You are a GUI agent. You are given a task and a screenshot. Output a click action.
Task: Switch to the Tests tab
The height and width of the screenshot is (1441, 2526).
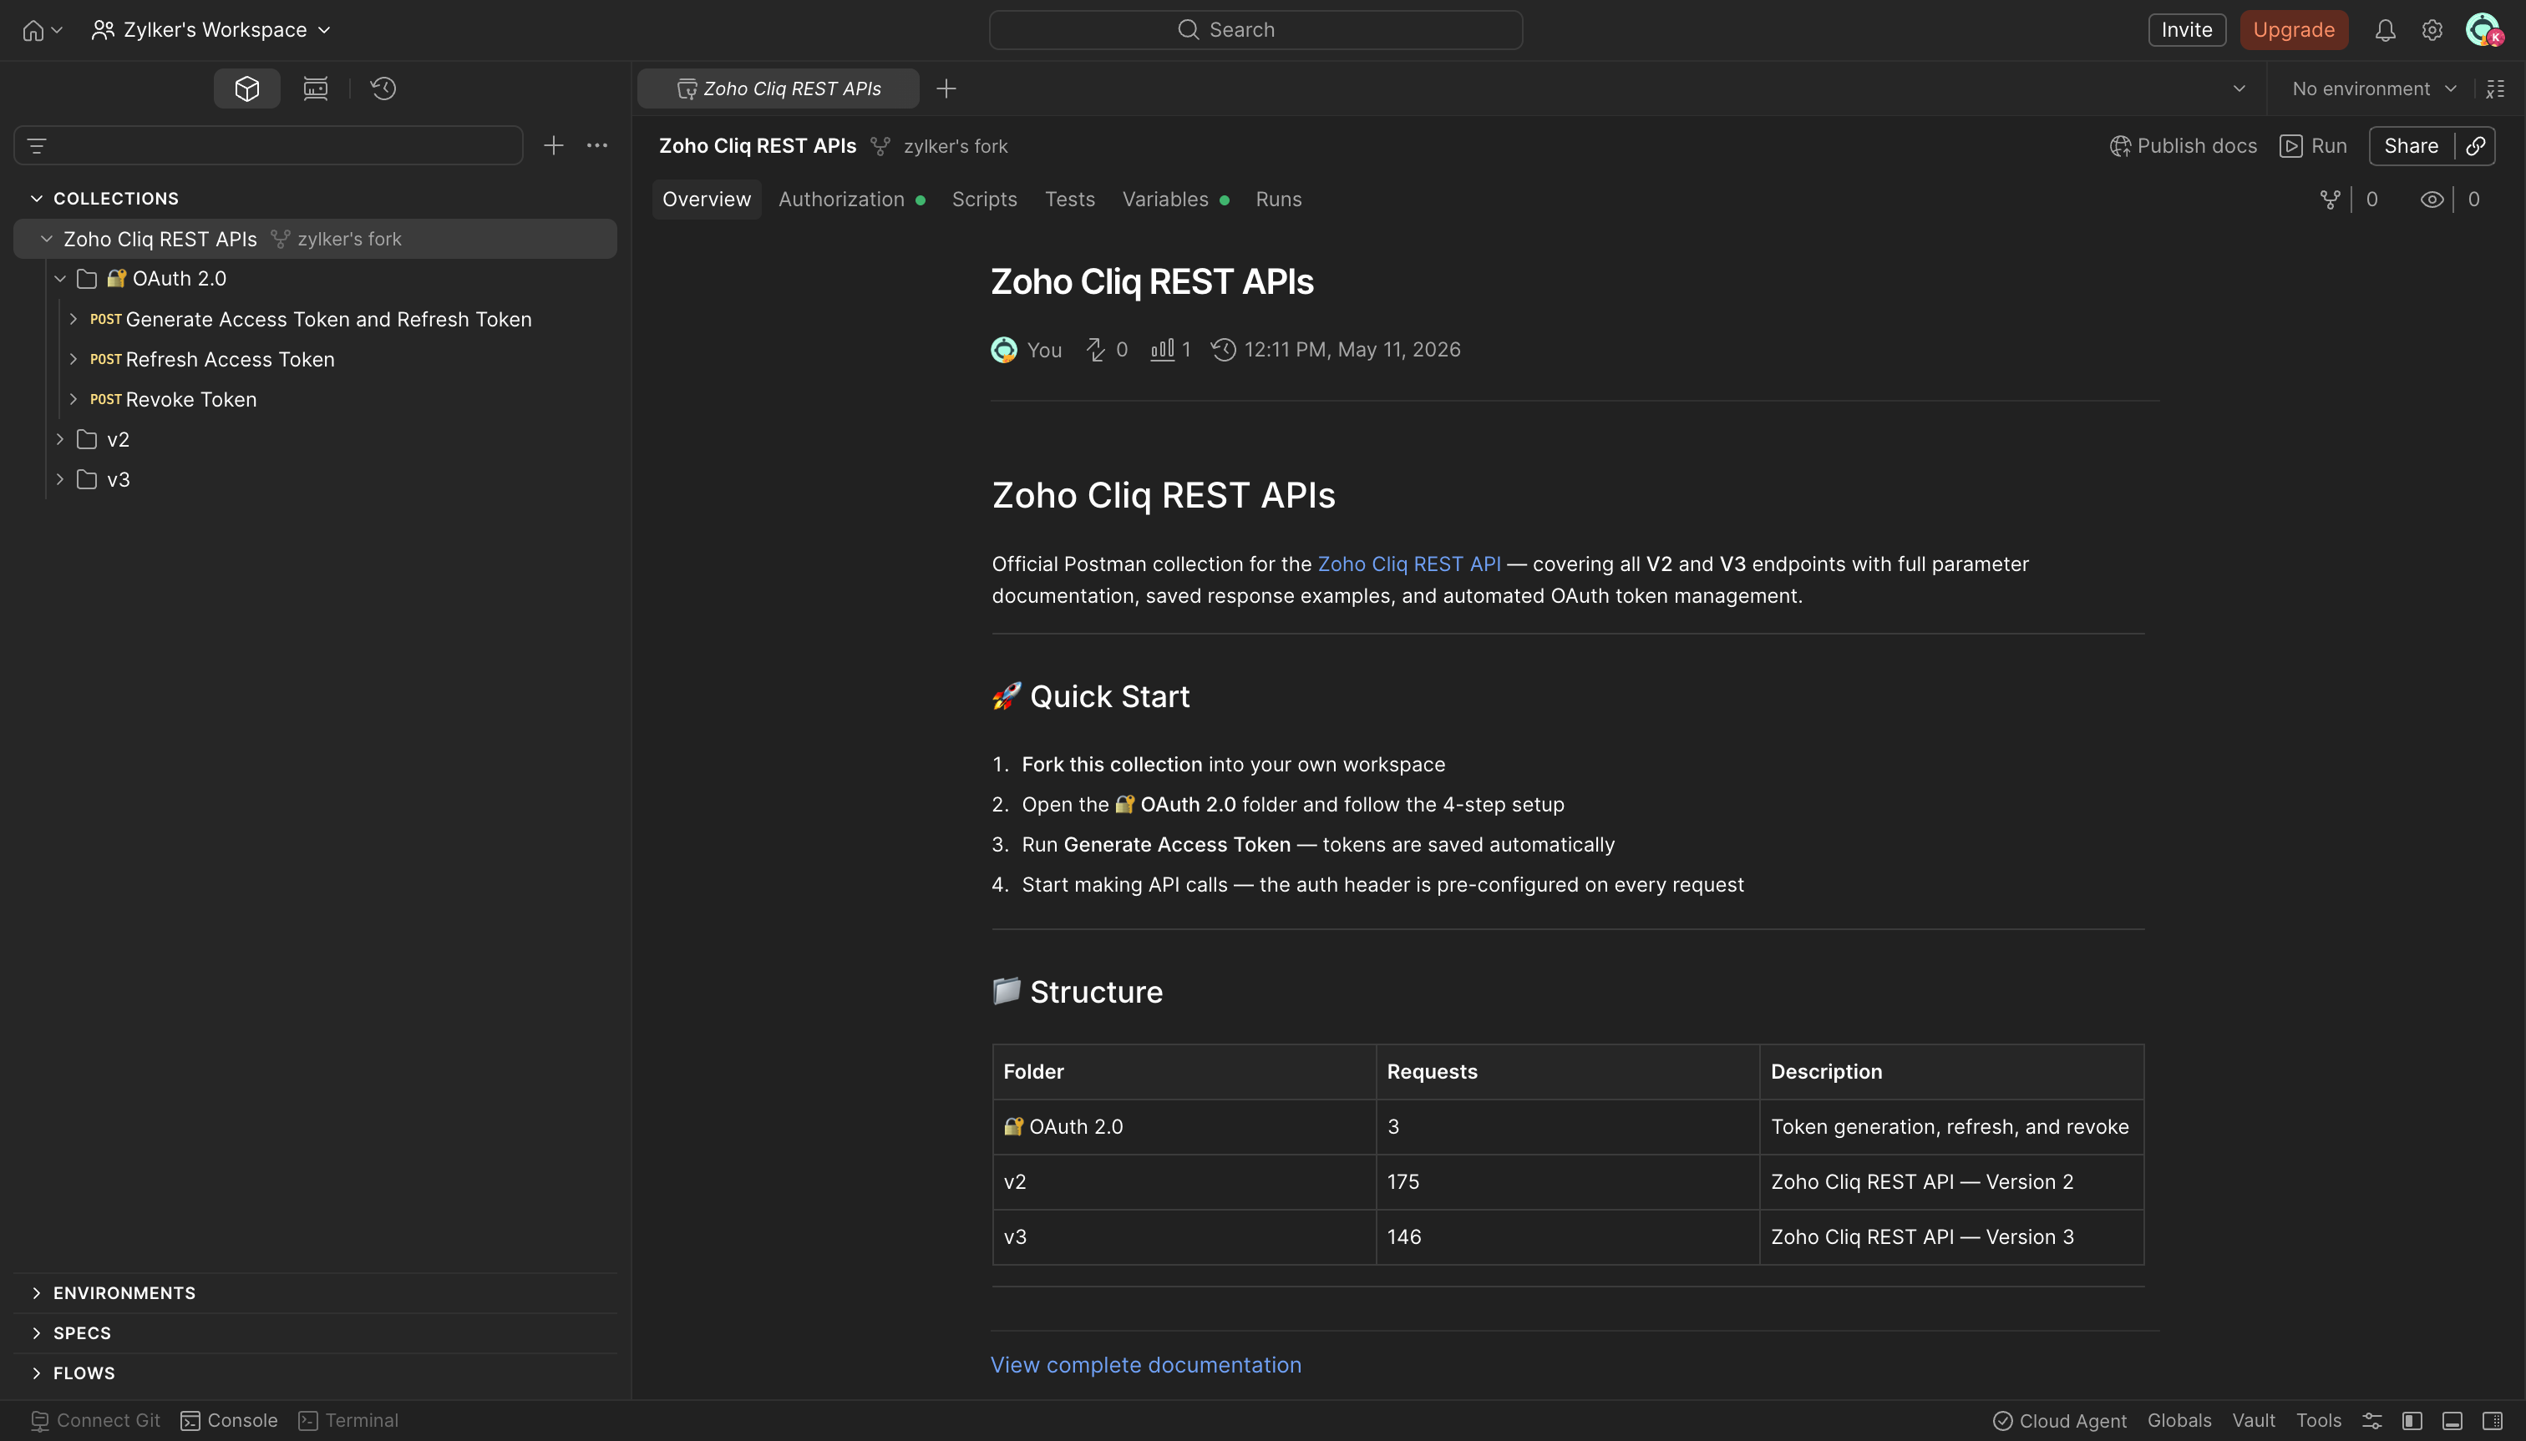[1069, 200]
